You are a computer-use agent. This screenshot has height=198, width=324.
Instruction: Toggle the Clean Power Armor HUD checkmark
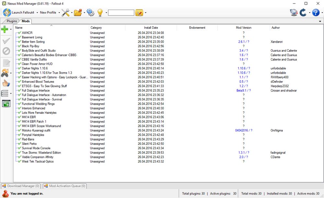click(20, 64)
